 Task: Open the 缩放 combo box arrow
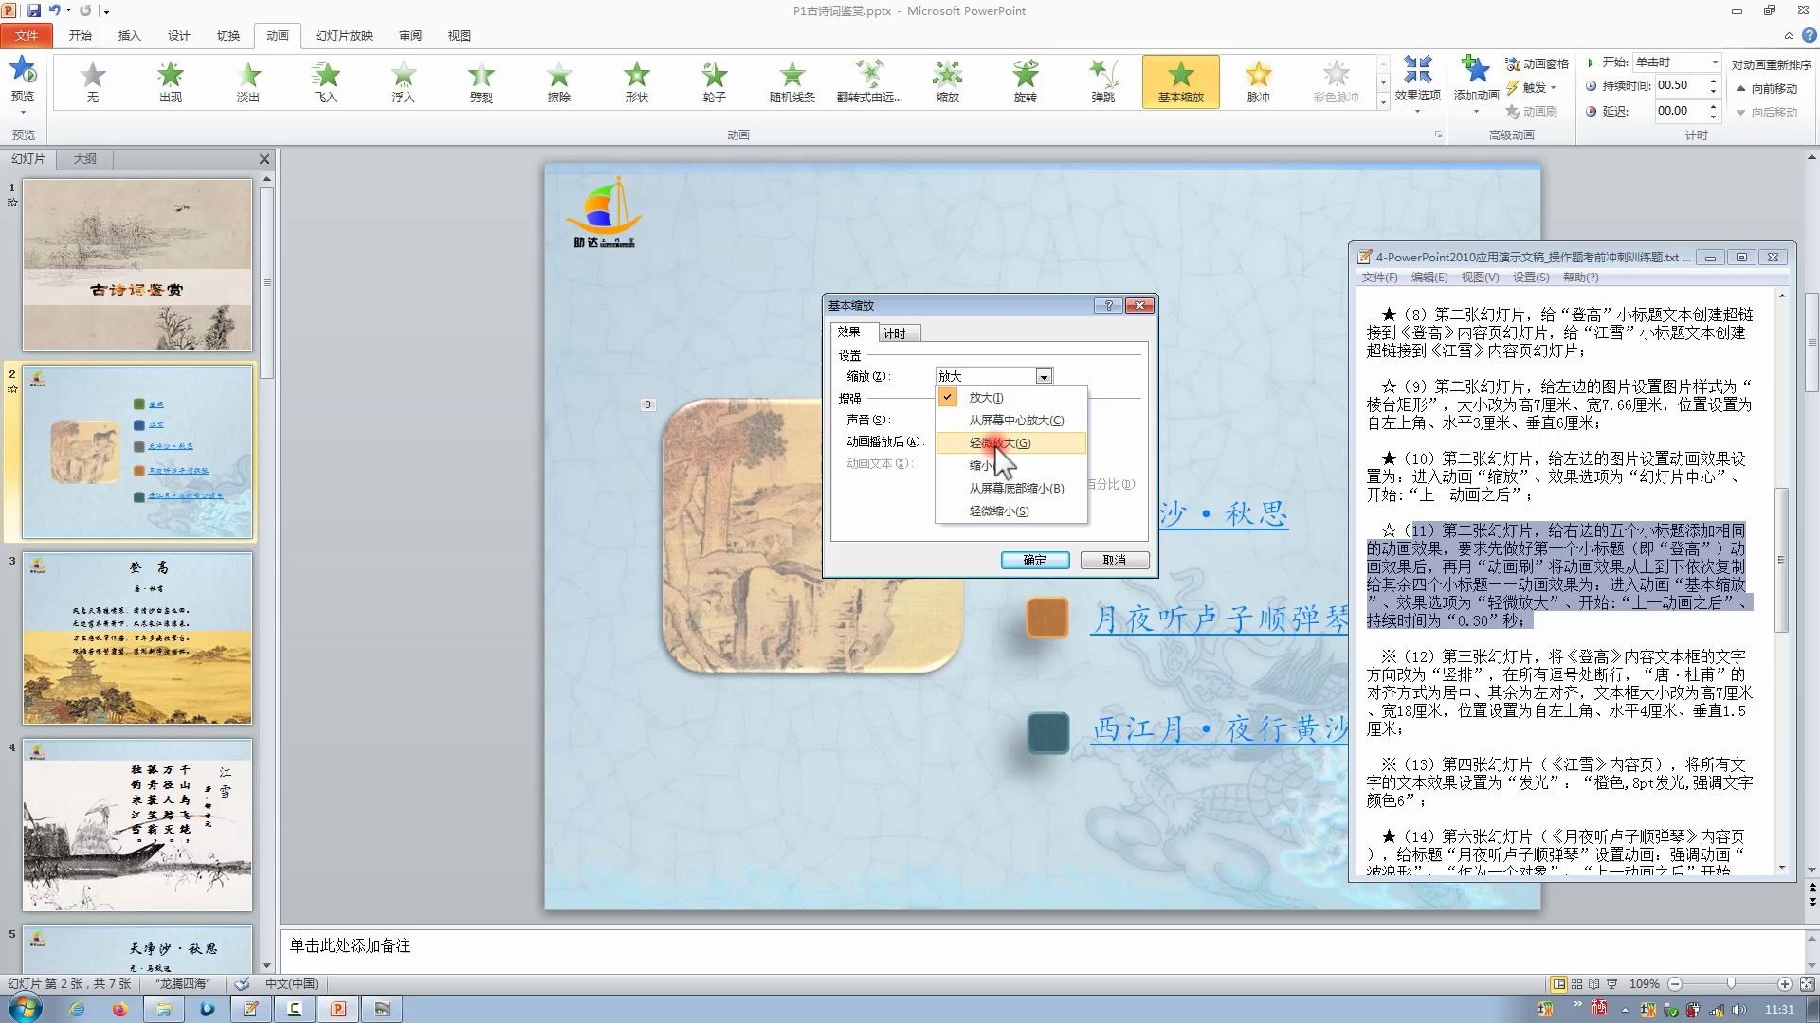(x=1044, y=377)
